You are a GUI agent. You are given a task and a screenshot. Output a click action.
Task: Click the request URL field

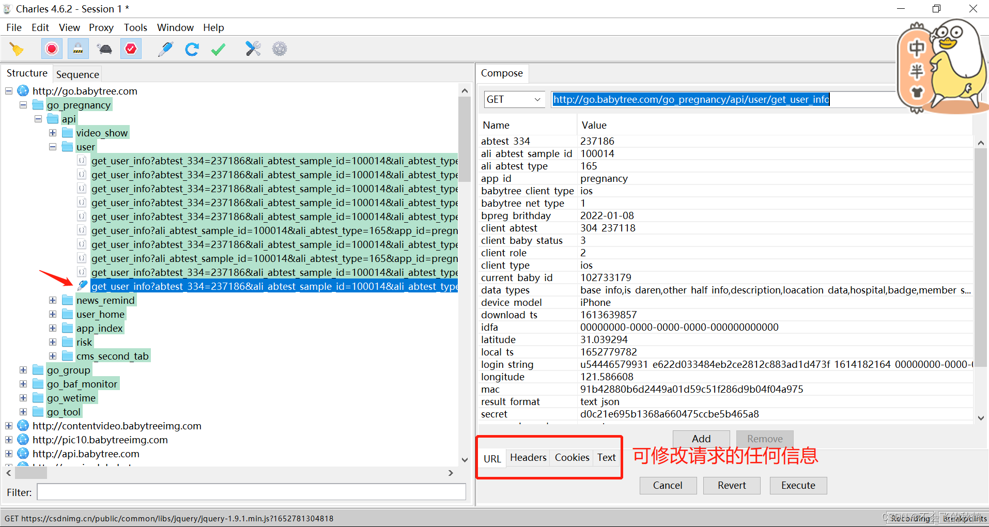(x=723, y=99)
